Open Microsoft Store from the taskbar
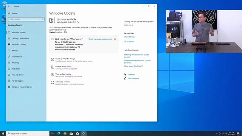Viewport: 242px width, 136px height. pos(71,133)
